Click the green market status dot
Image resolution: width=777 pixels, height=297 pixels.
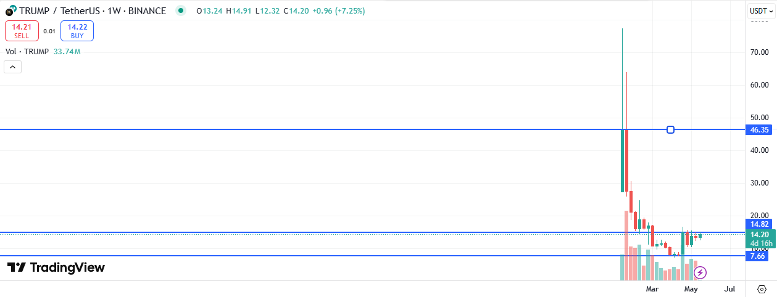(x=180, y=10)
